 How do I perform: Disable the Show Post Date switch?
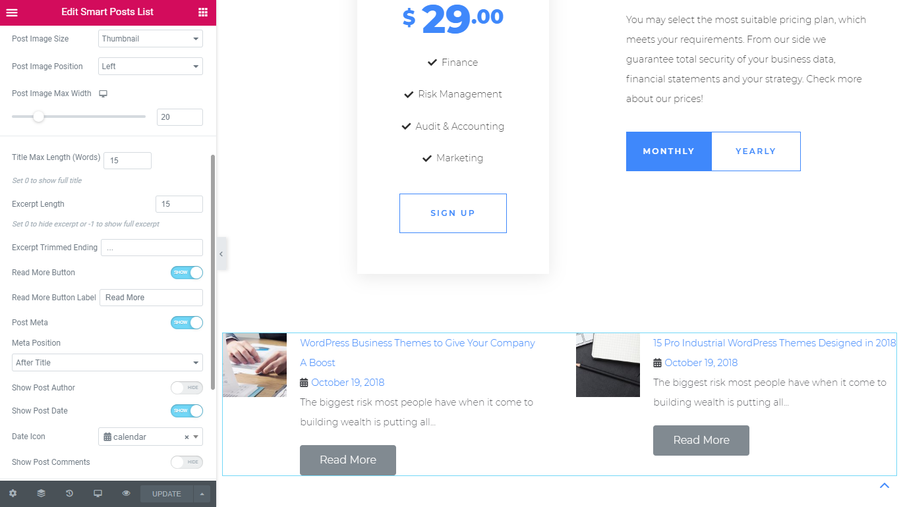pyautogui.click(x=187, y=411)
